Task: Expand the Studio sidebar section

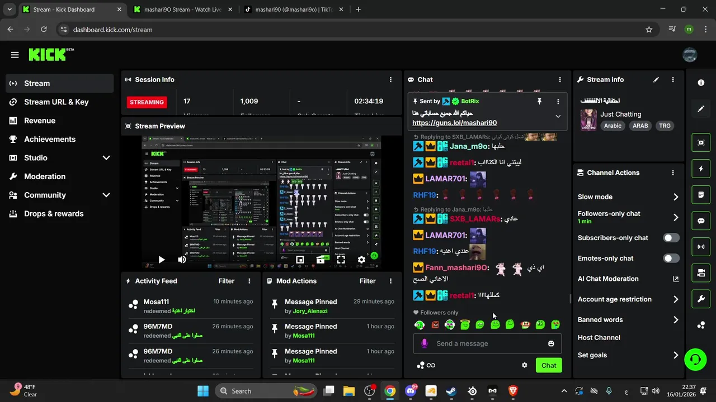Action: (x=106, y=158)
